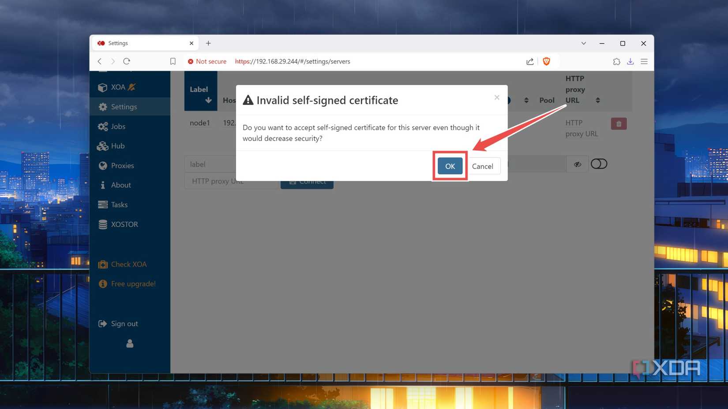Open a new browser tab
Screen dimensions: 728x409
tap(208, 43)
